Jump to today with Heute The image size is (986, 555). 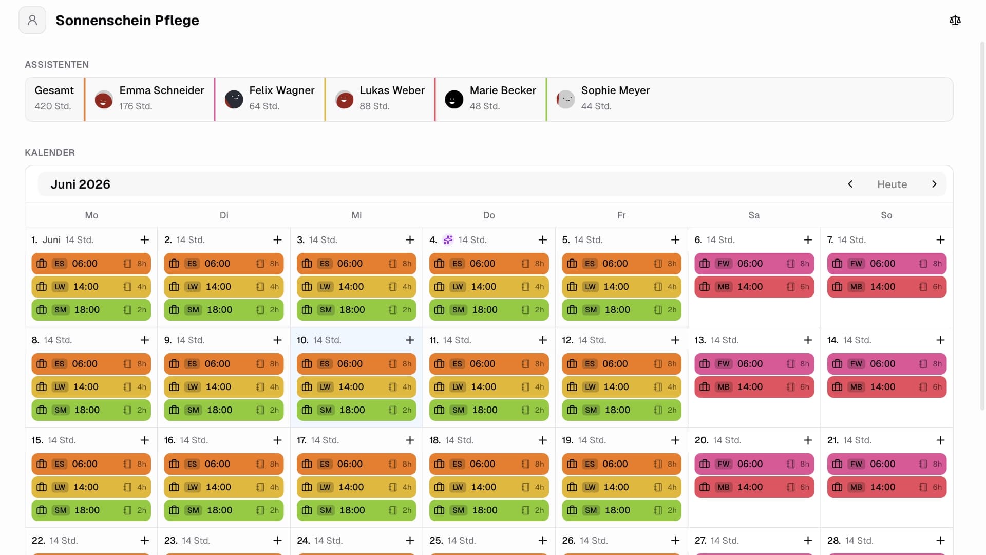[892, 184]
